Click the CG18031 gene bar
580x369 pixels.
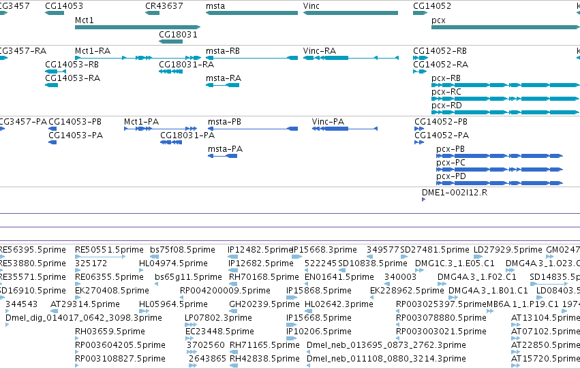pyautogui.click(x=170, y=42)
